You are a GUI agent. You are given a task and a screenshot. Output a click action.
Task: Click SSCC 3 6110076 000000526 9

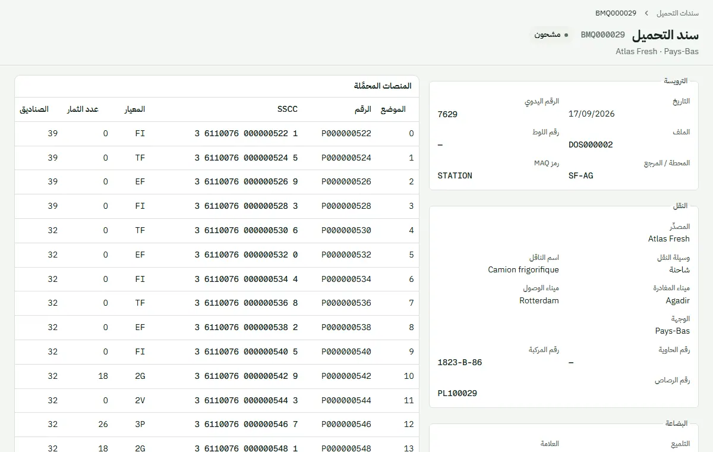tap(246, 182)
